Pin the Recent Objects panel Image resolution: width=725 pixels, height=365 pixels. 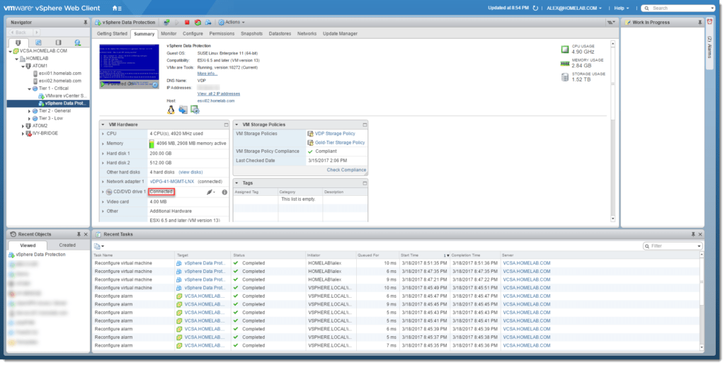coord(79,234)
